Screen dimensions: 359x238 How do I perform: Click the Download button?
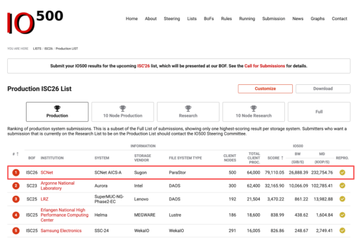click(x=323, y=89)
